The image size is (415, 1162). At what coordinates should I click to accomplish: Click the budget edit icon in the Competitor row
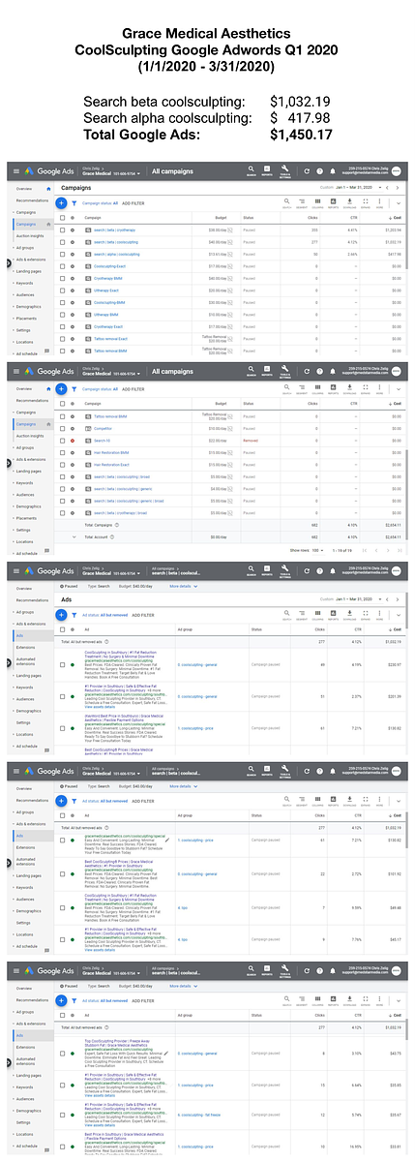pyautogui.click(x=231, y=429)
